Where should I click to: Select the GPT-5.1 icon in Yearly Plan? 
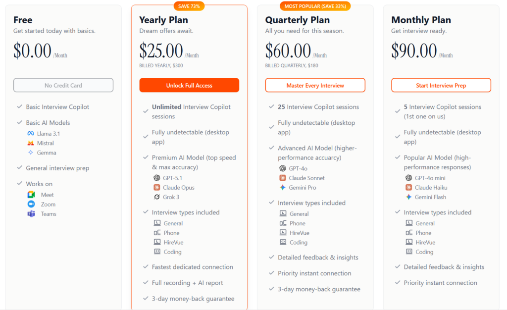point(157,177)
